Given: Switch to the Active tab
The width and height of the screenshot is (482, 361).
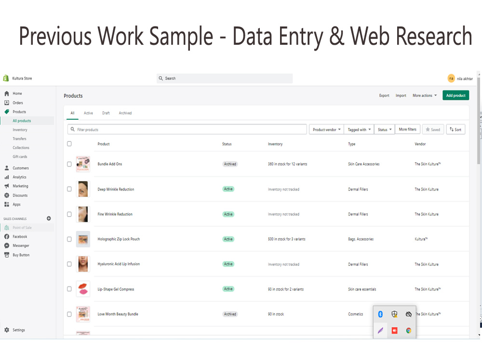Looking at the screenshot, I should tap(88, 113).
